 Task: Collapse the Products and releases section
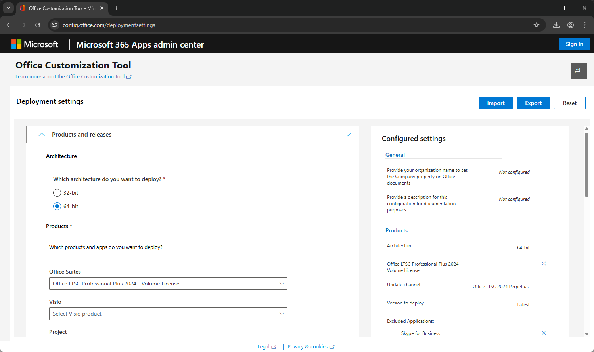(x=42, y=135)
